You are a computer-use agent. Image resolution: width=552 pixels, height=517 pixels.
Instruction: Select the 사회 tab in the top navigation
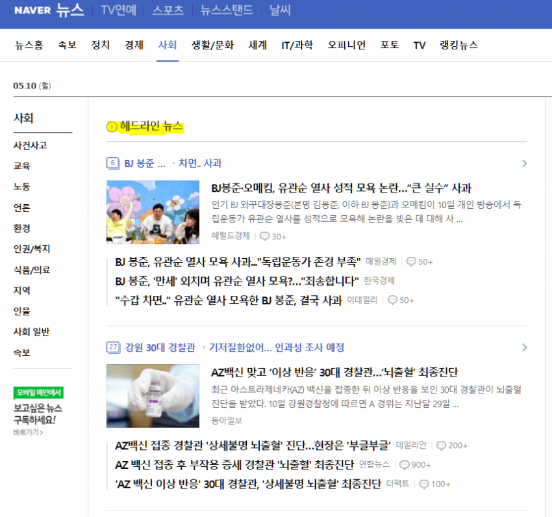(x=168, y=45)
